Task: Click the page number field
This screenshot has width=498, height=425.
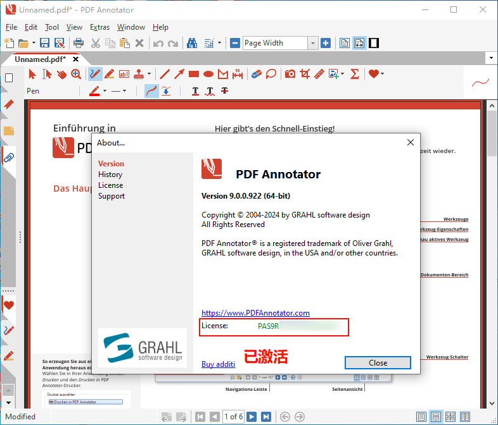Action: coord(233,417)
